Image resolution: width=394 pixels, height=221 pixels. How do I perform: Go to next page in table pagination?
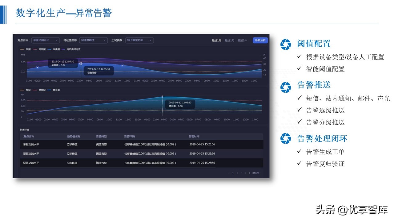point(250,173)
